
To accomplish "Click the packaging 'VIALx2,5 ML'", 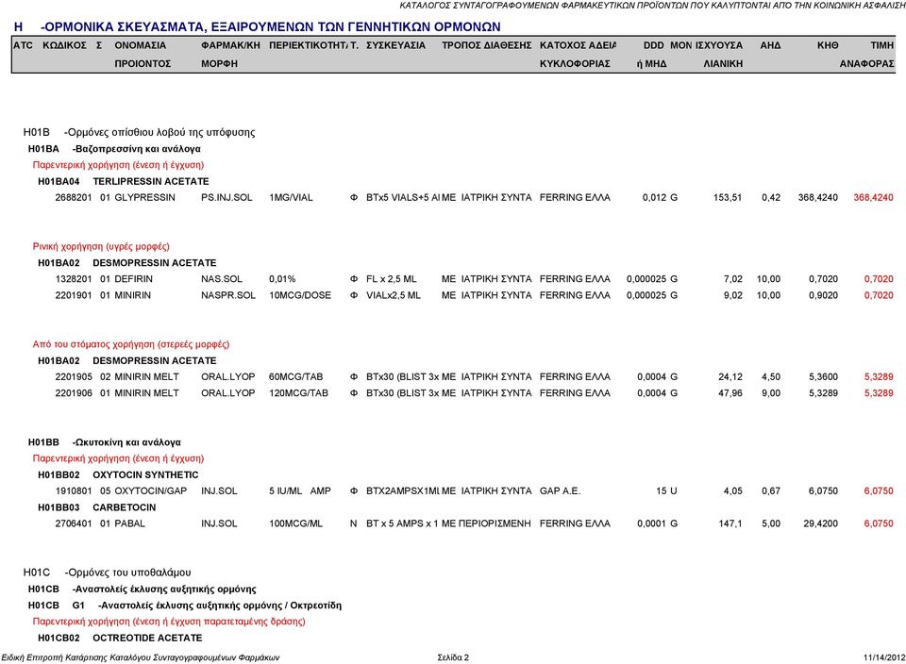I will coord(394,295).
